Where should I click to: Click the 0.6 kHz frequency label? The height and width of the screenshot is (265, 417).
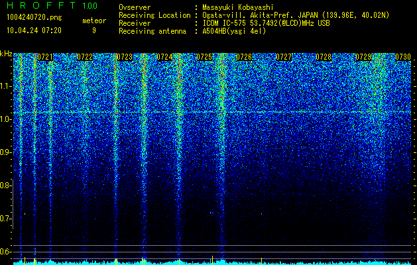5,252
